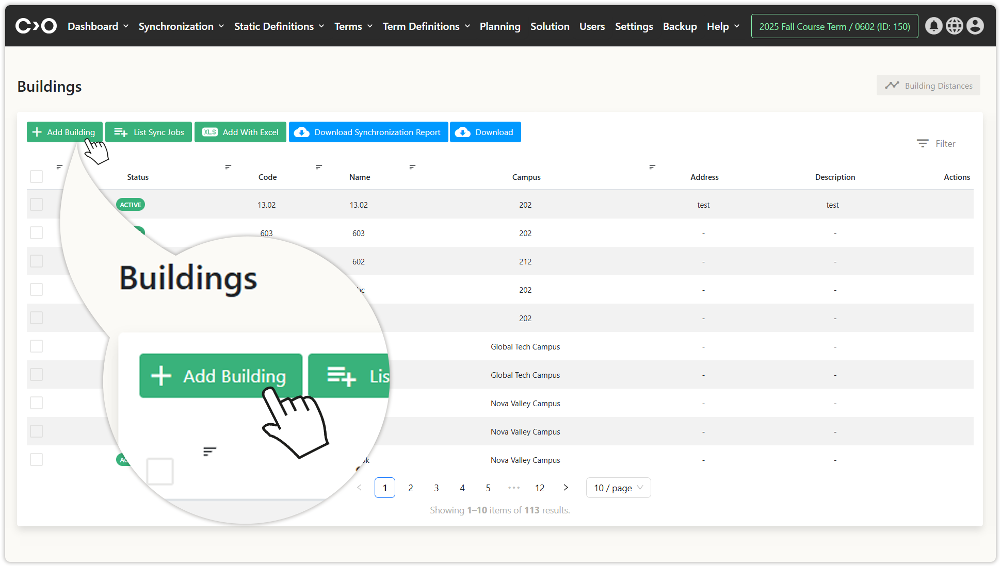Image resolution: width=1001 pixels, height=567 pixels.
Task: Expand the Synchronization dropdown menu
Action: pyautogui.click(x=181, y=26)
